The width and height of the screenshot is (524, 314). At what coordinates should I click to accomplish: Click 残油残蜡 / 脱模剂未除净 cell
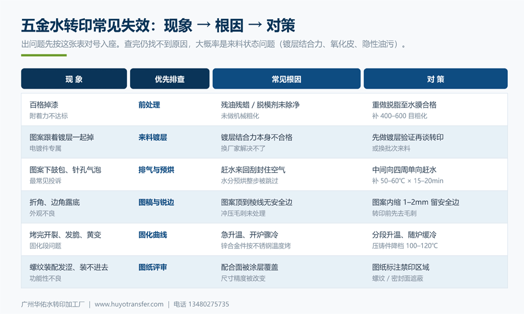(x=260, y=105)
